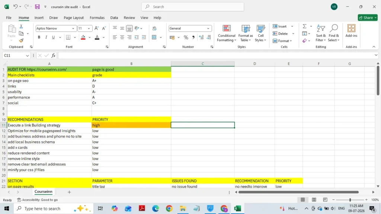The width and height of the screenshot is (381, 214).
Task: Apply Comma Style number format
Action: coord(193,38)
